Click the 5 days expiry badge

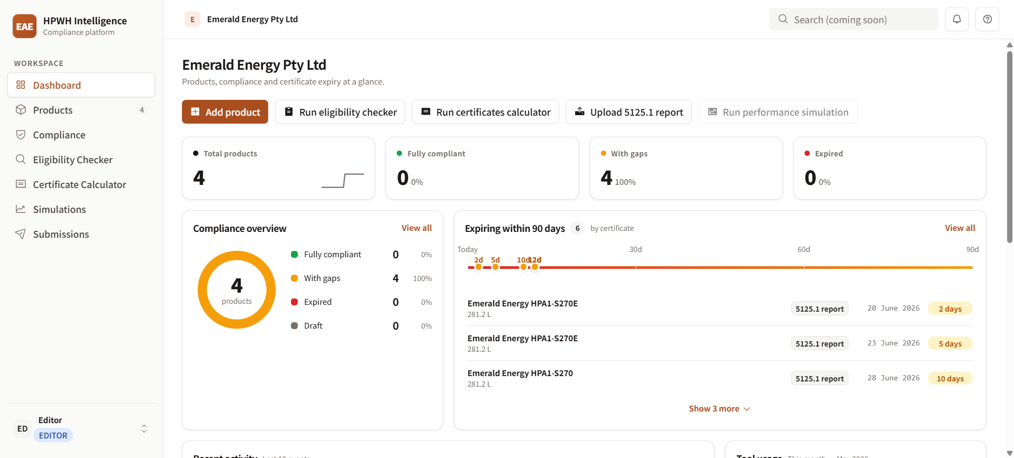pos(950,343)
